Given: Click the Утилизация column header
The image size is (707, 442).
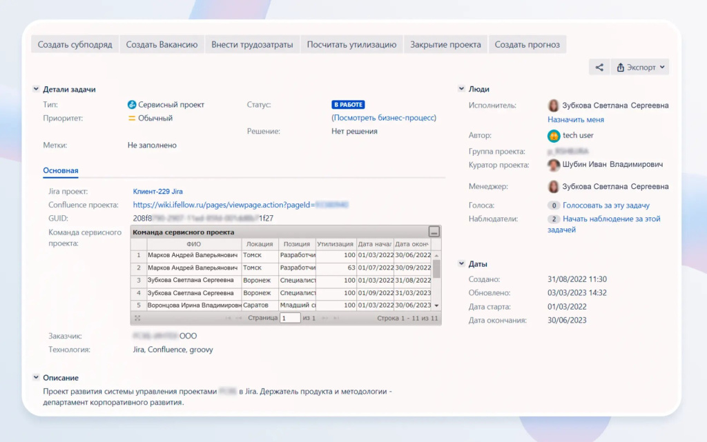Looking at the screenshot, I should 336,244.
